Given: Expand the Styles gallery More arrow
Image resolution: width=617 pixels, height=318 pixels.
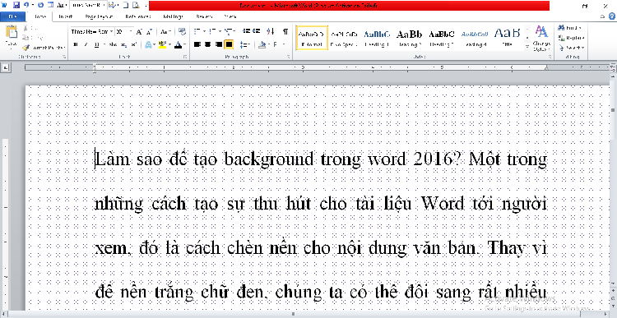Looking at the screenshot, I should tap(527, 46).
